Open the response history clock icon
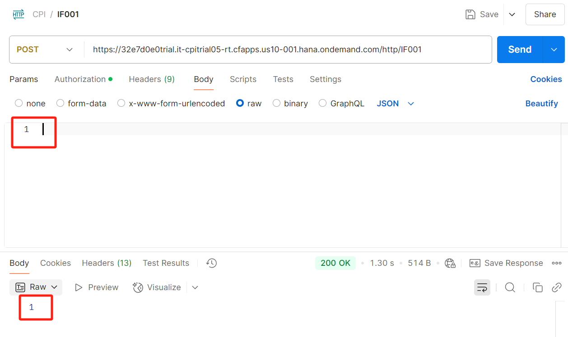The height and width of the screenshot is (337, 568). (x=211, y=263)
